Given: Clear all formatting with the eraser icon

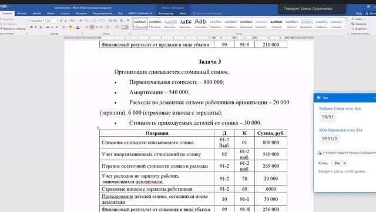Looking at the screenshot, I should pyautogui.click(x=80, y=21).
